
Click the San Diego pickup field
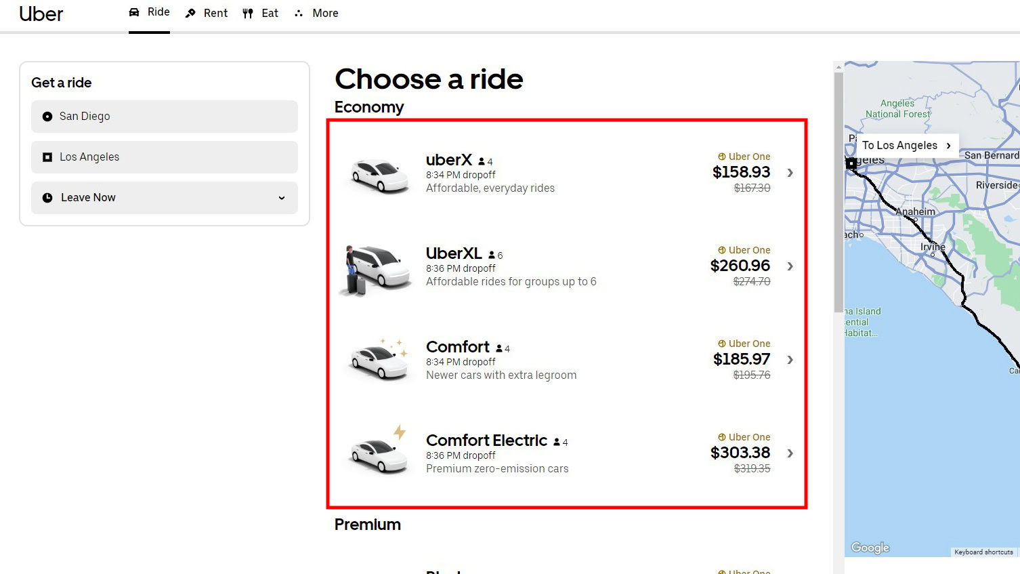click(x=165, y=117)
